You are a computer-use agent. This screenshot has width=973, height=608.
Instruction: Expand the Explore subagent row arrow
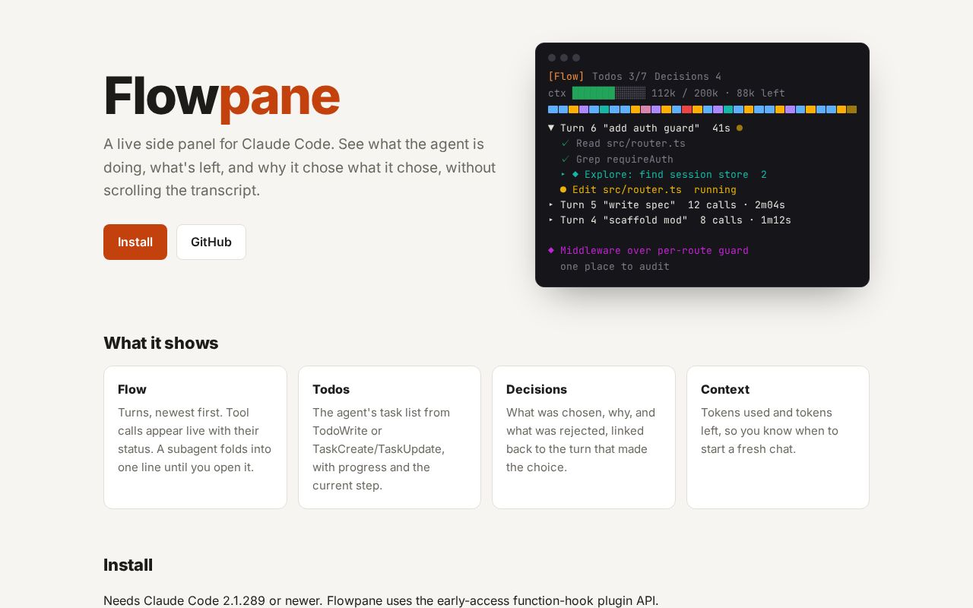point(563,174)
